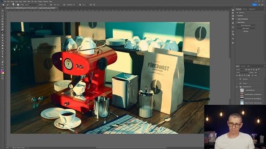
Task: Open Layers panel flyout menu
Action: coord(264,66)
